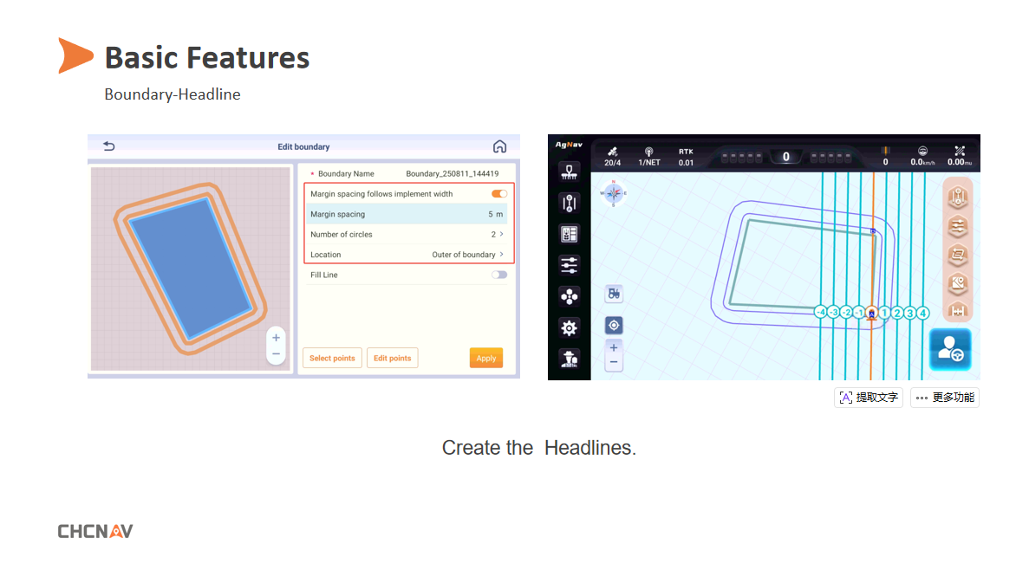The width and height of the screenshot is (1029, 570).
Task: Select the modules honeycomb icon
Action: [569, 296]
